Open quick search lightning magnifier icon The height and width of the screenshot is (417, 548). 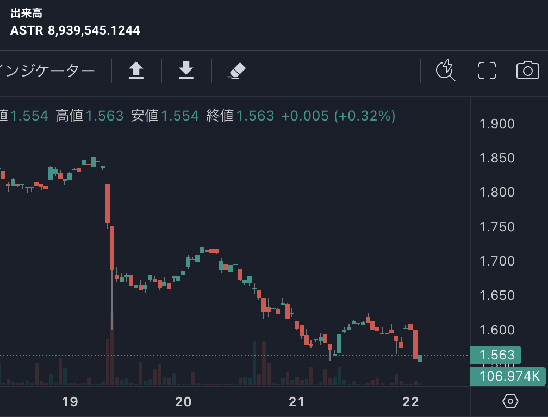coord(446,71)
